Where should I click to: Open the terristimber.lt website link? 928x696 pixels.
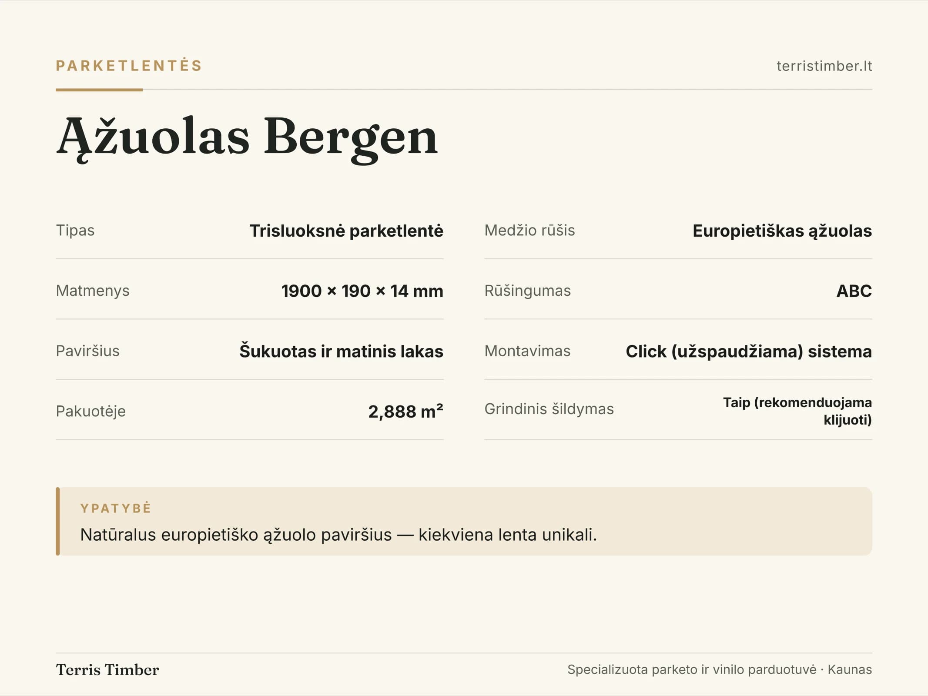[x=824, y=66]
